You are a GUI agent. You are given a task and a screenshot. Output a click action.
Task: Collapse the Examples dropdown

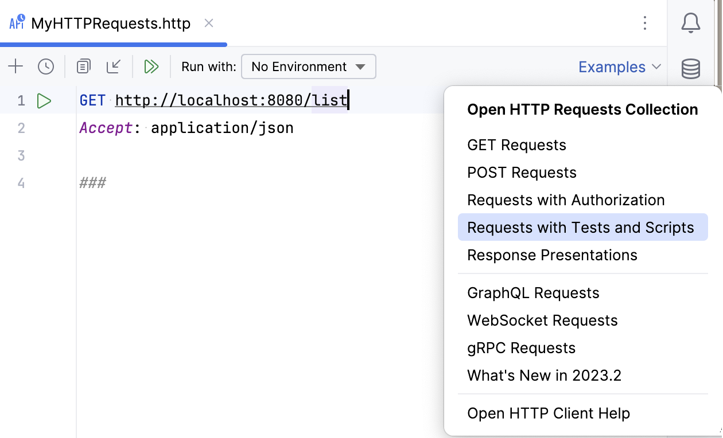pyautogui.click(x=620, y=67)
